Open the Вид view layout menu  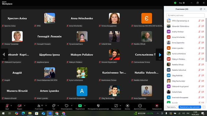(182, 3)
